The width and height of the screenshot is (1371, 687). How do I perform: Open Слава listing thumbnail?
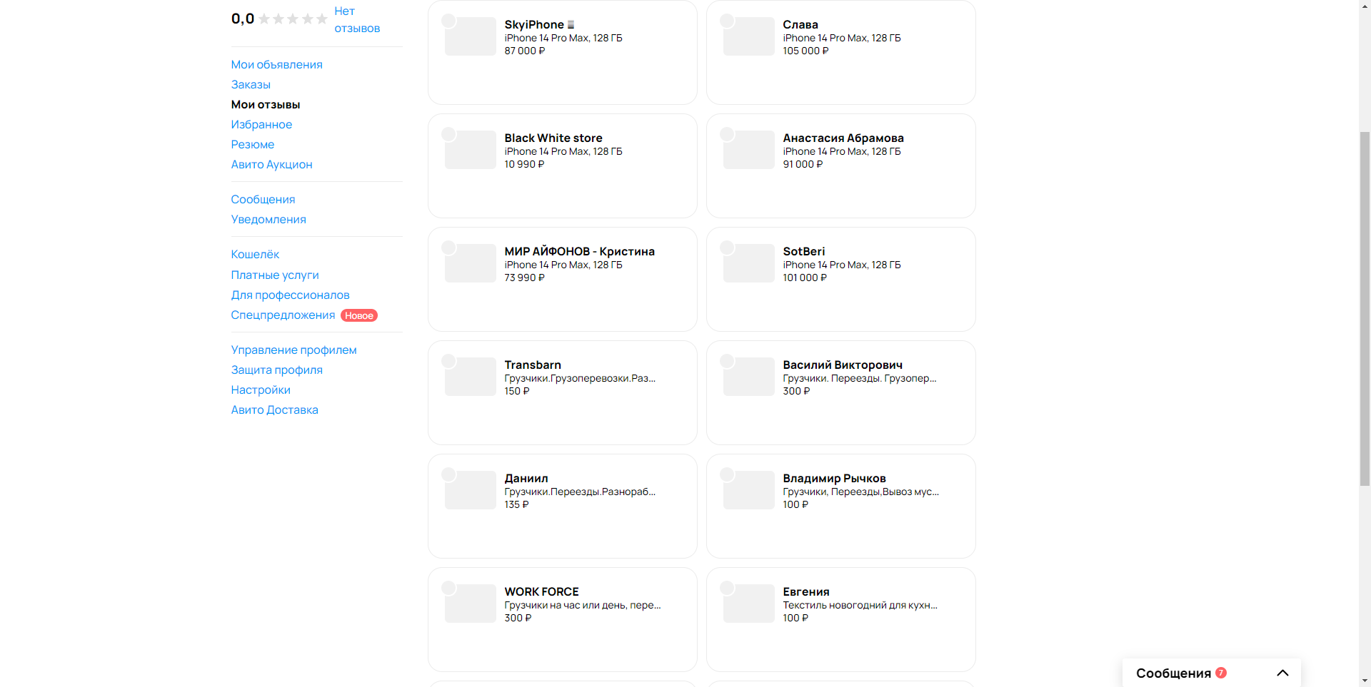pos(748,36)
